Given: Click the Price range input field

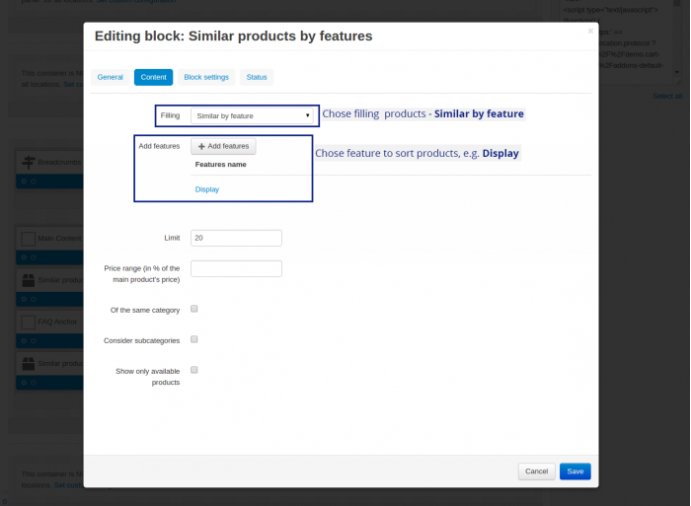Looking at the screenshot, I should (236, 268).
